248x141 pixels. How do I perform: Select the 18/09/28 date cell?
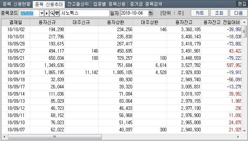tap(16, 44)
